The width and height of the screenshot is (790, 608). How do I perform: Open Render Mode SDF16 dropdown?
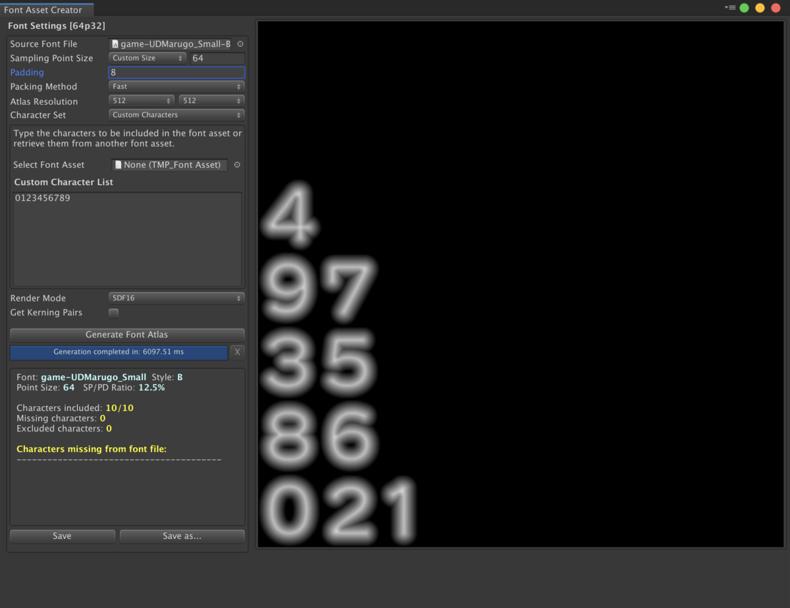176,298
